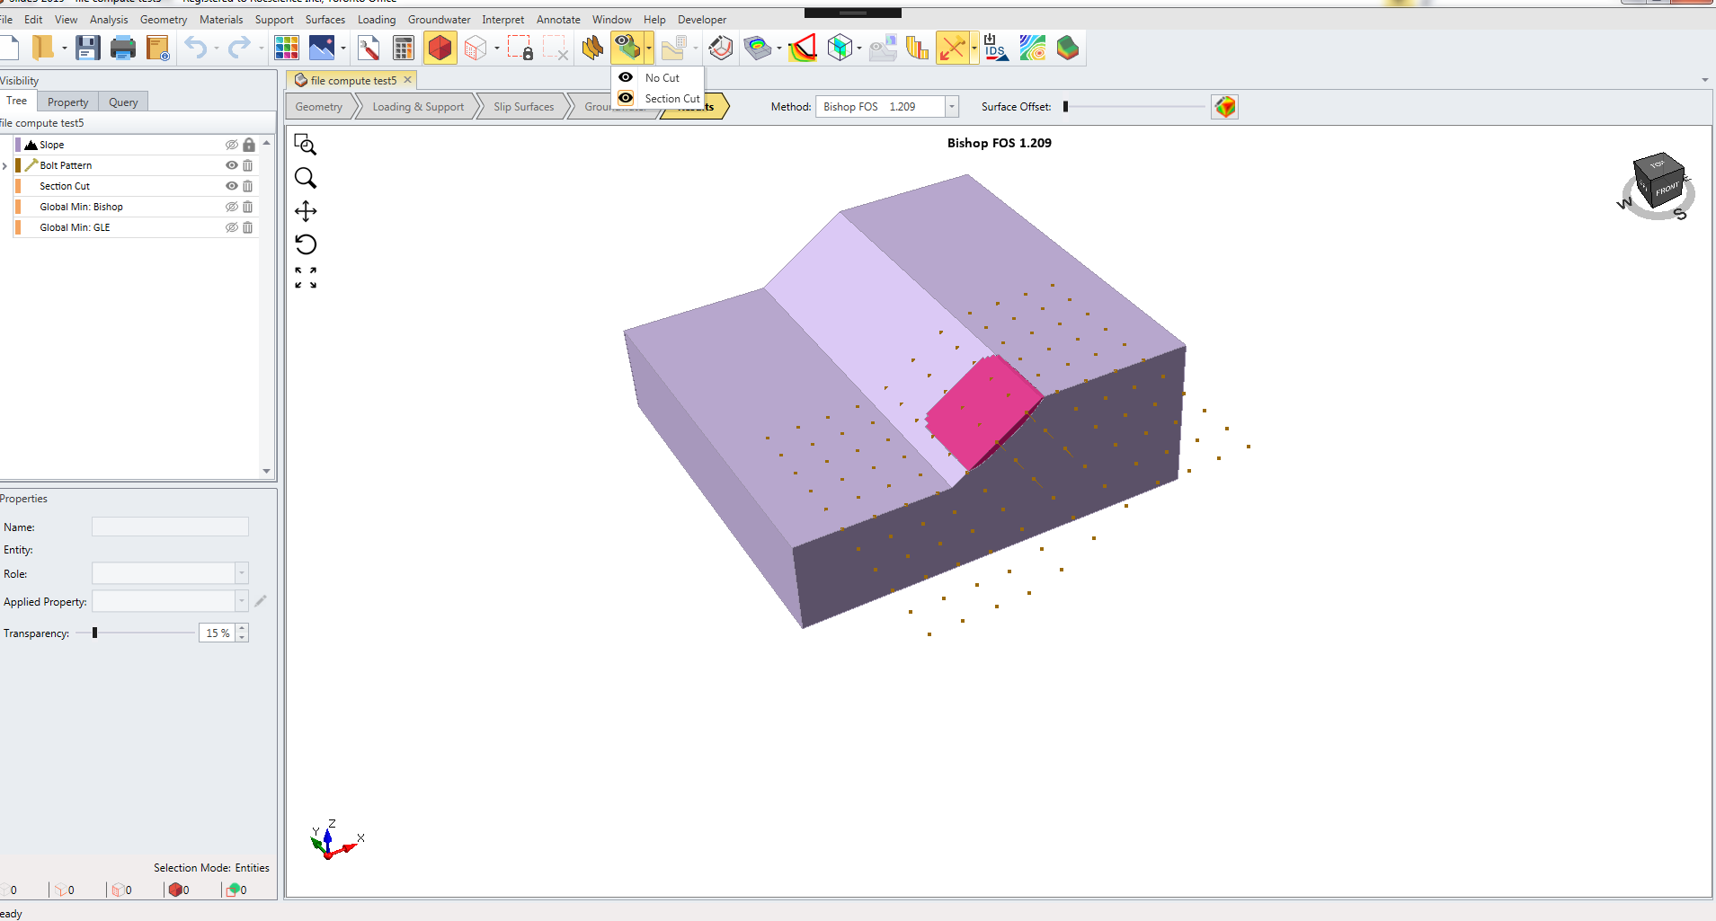1716x921 pixels.
Task: Click the green terrain block icon
Action: point(1067,48)
